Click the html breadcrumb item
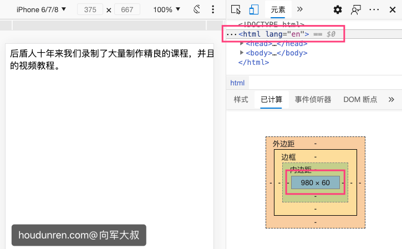 (237, 83)
